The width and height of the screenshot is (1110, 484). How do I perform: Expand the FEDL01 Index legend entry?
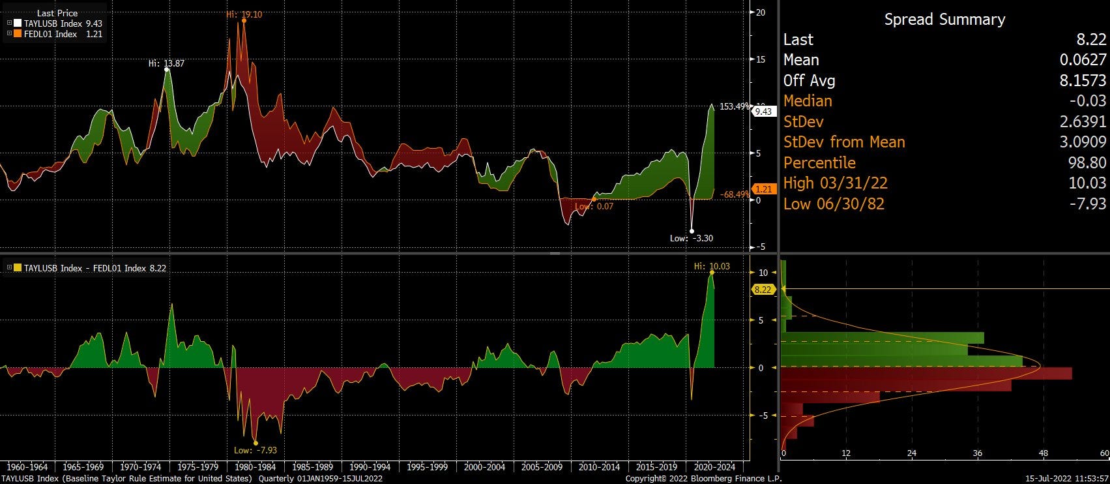tap(9, 34)
